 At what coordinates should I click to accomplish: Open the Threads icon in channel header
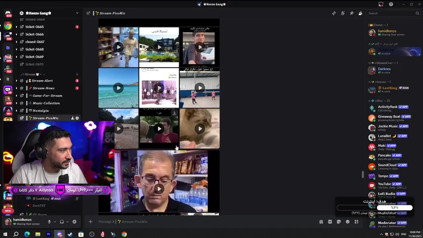tap(334, 13)
